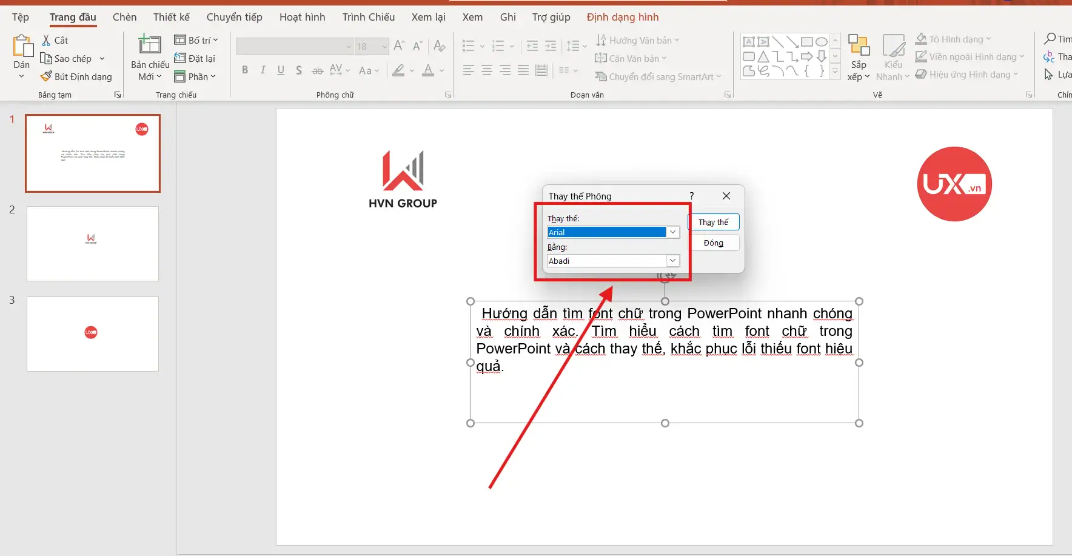Open the font name dropdown in Thay thế Phông
Screen dimensions: 1072x556
pos(673,232)
